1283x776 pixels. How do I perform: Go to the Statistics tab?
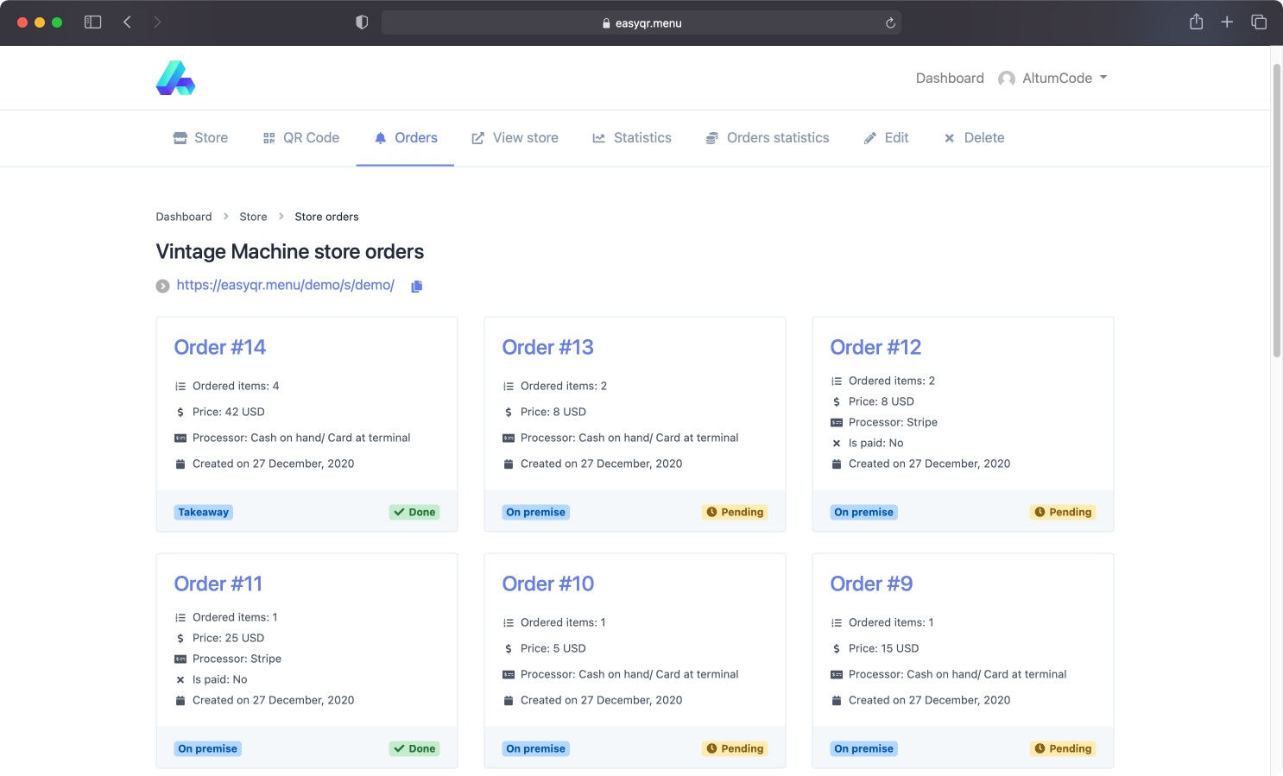[x=632, y=138]
